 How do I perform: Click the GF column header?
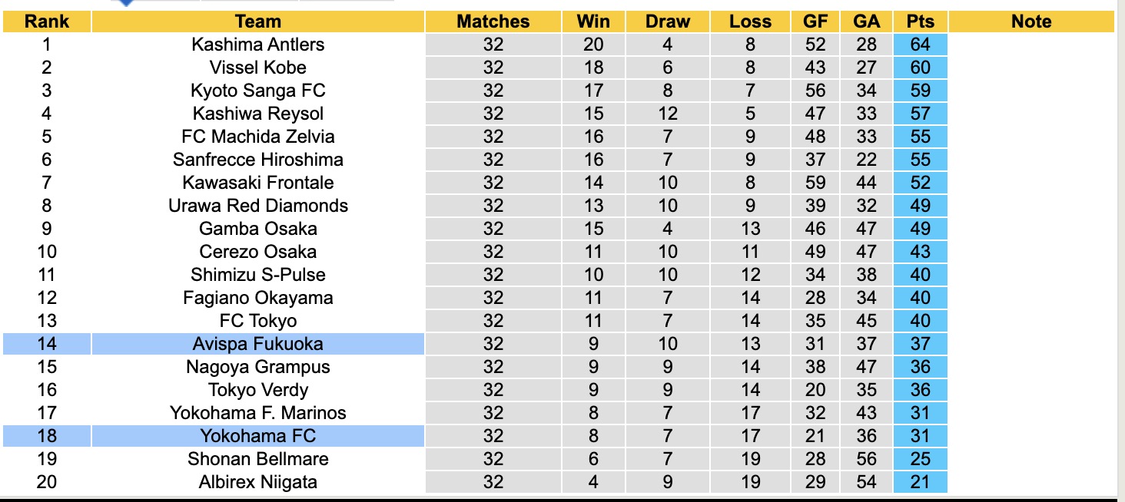(815, 21)
